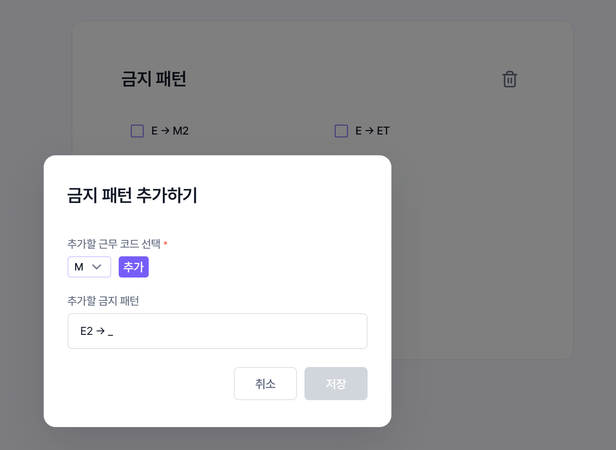Focus the 추가할 금지 패턴 input field

point(218,331)
